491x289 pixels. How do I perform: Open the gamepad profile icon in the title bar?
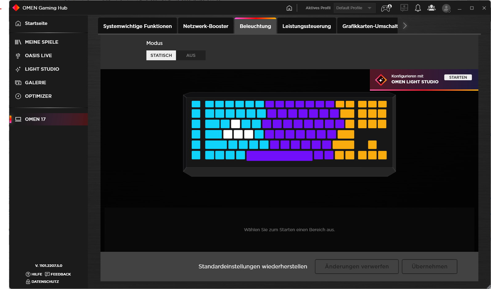(x=386, y=8)
